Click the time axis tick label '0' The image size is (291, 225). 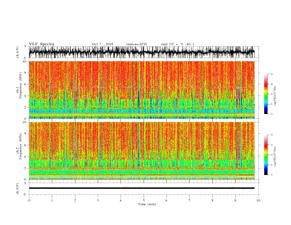pyautogui.click(x=29, y=200)
